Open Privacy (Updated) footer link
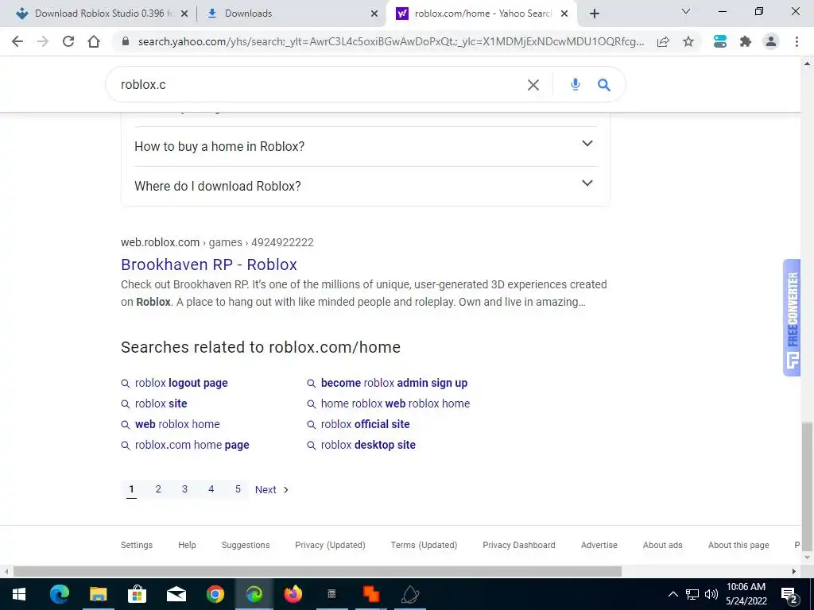The image size is (814, 610). pyautogui.click(x=330, y=545)
